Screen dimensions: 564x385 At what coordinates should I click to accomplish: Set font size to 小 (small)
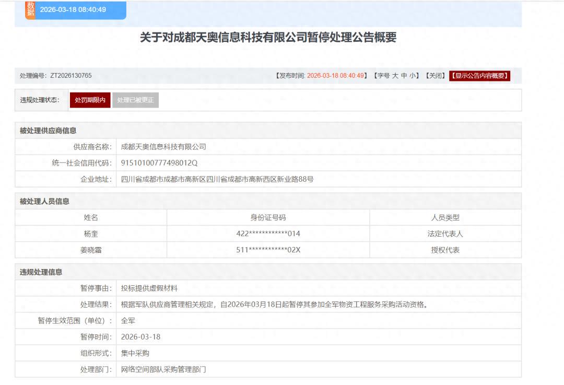tap(413, 76)
